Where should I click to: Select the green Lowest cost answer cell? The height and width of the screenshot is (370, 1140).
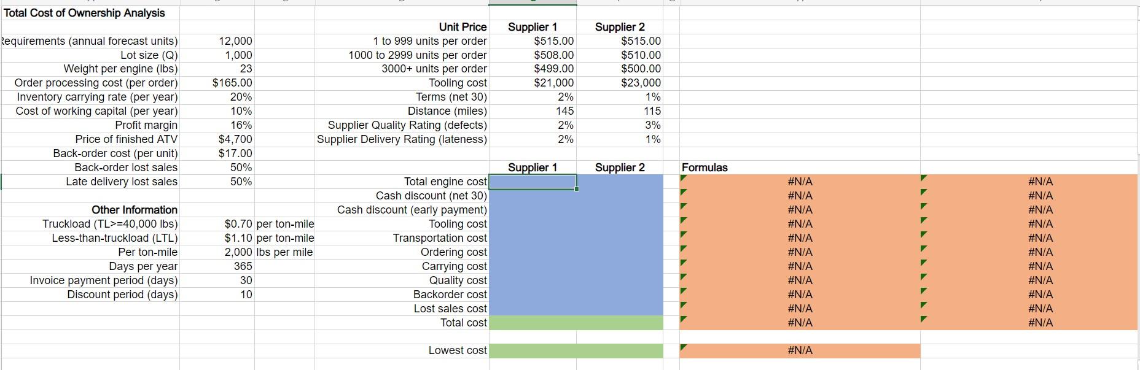574,350
